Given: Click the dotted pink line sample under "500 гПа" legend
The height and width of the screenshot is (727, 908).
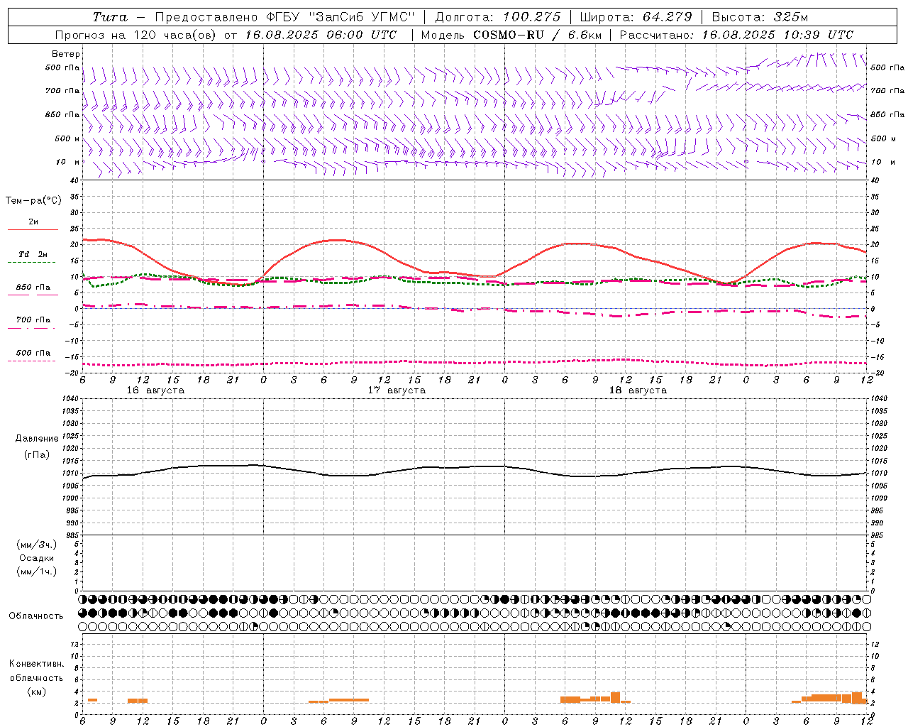Looking at the screenshot, I should 31,361.
